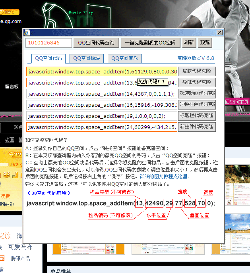The height and width of the screenshot is (273, 250).
Task: Click the 新挂件代码克隆 button
Action: (197, 127)
